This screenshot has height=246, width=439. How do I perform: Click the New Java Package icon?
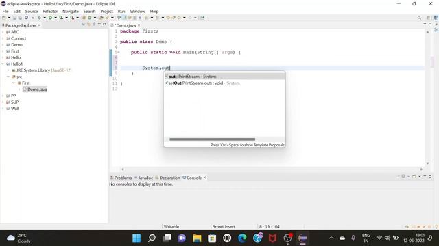click(84, 18)
